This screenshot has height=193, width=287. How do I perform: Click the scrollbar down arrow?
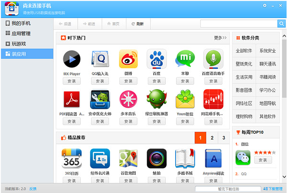click(x=284, y=177)
